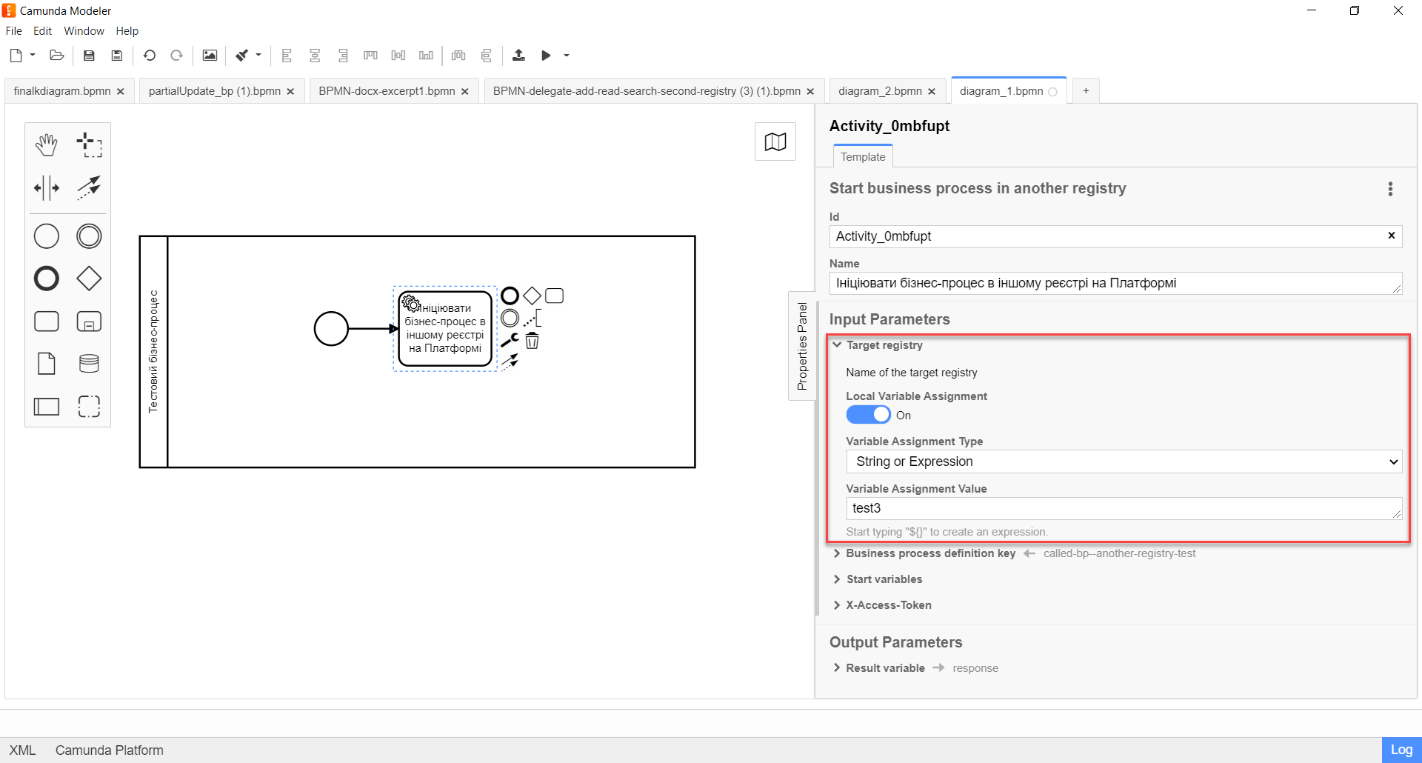The width and height of the screenshot is (1422, 763).
Task: Activate the hand tool in palette
Action: click(47, 144)
